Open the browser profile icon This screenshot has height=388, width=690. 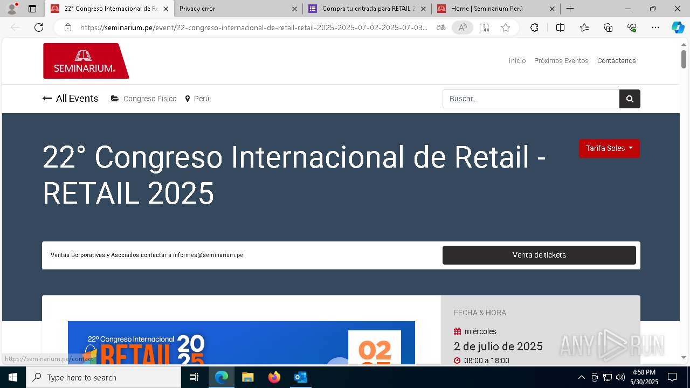pos(12,9)
